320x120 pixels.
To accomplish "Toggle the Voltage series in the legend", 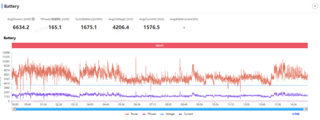I will coord(167,114).
